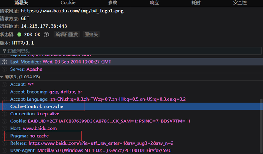
Task: Open help icon for Accept-Encoding header
Action: 5,92
